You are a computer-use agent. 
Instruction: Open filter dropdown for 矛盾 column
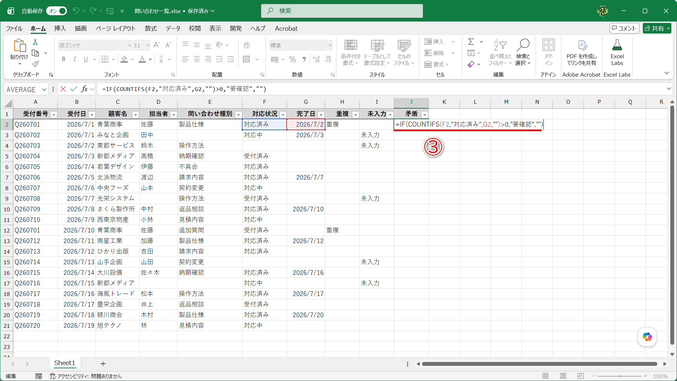[425, 115]
